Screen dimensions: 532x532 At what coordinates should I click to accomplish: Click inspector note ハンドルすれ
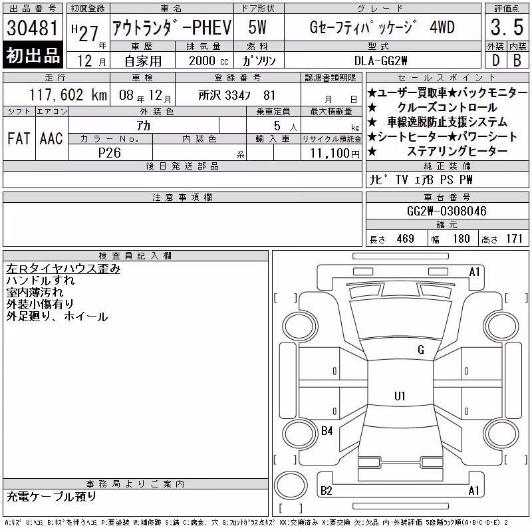click(41, 280)
